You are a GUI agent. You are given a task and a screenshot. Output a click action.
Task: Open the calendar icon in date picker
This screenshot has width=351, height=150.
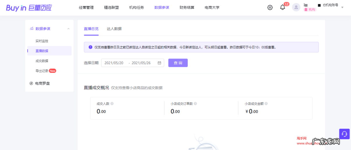[159, 63]
